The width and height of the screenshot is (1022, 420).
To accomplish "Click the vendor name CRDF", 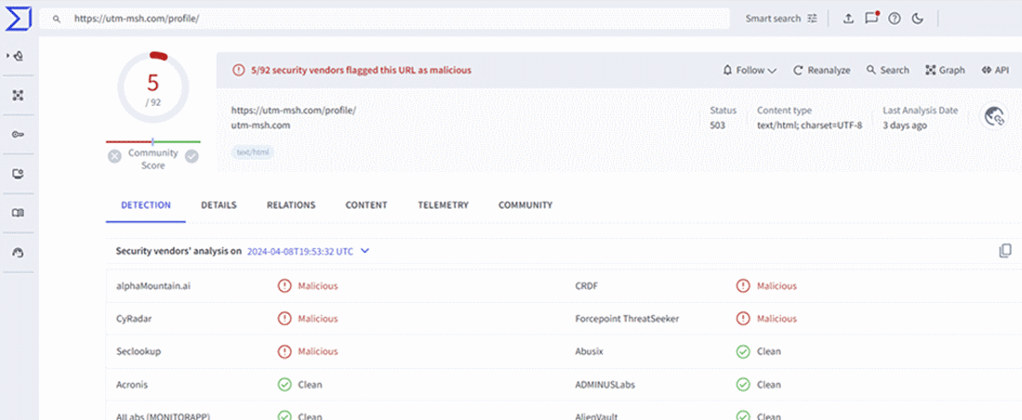I will coord(587,286).
